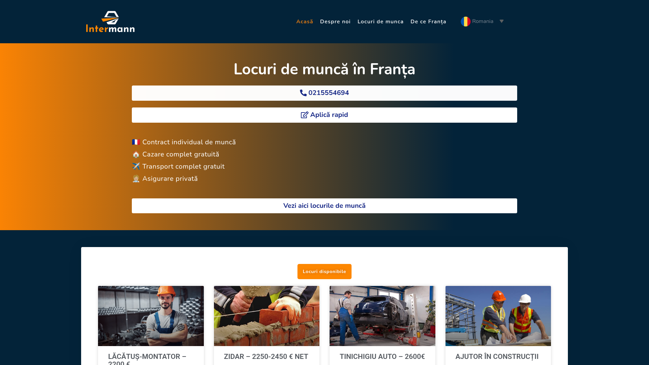Open AJUTOR ÎN CONSTRUCȚII job link
Viewport: 649px width, 365px height.
[x=497, y=357]
